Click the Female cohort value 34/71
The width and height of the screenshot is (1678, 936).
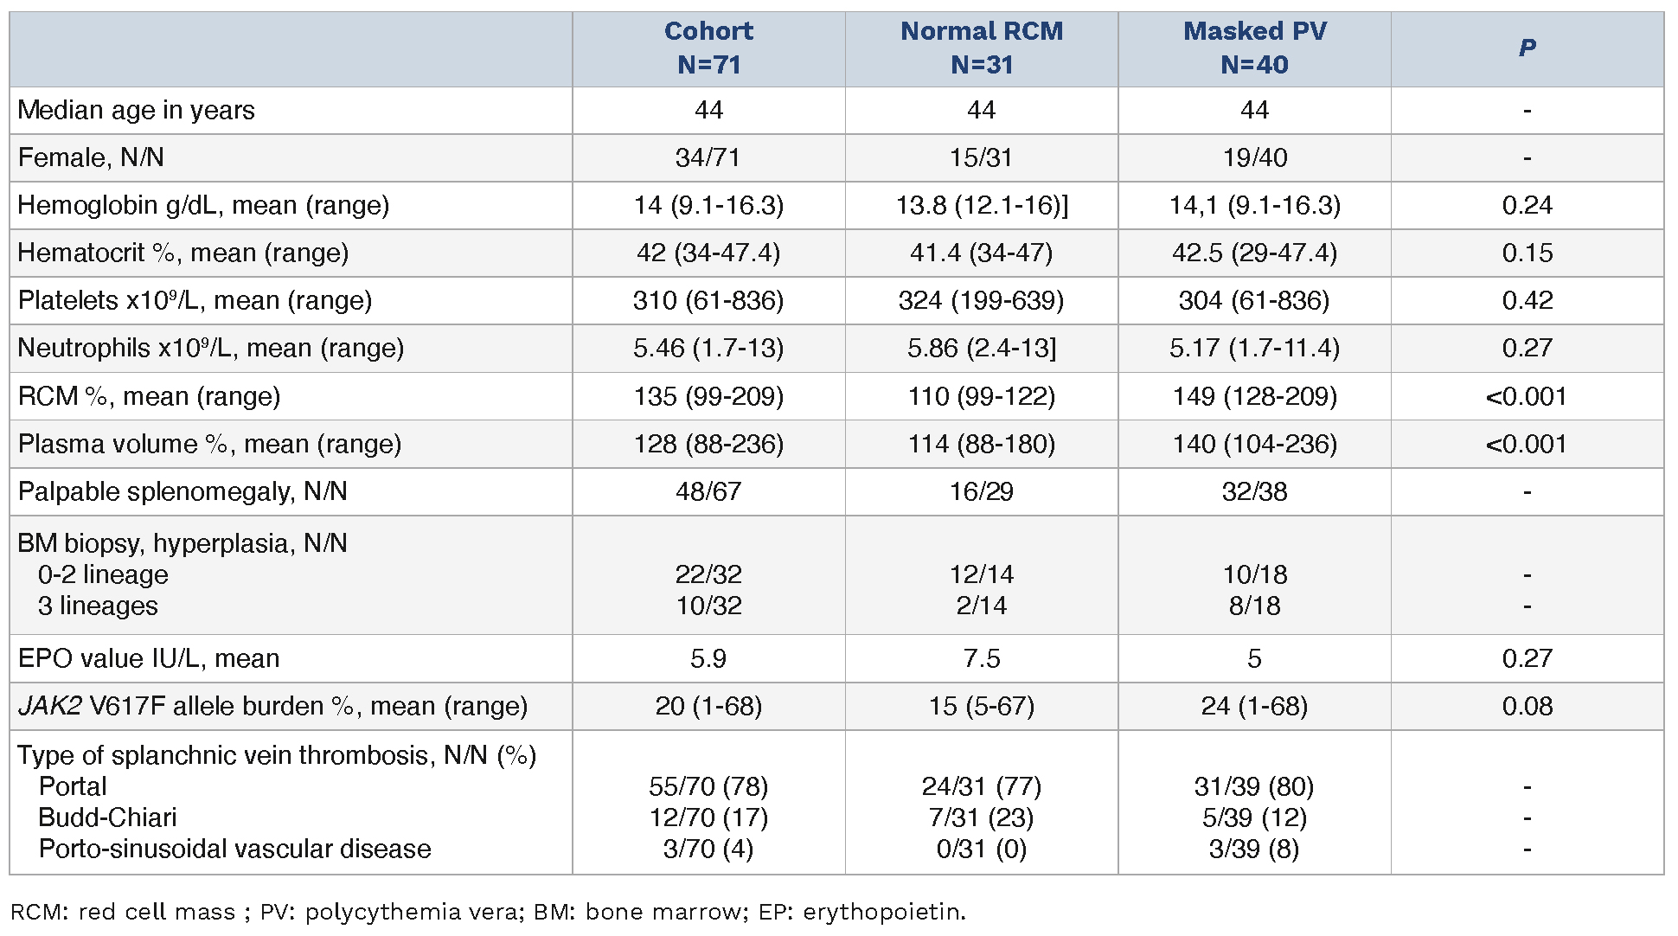pyautogui.click(x=708, y=158)
